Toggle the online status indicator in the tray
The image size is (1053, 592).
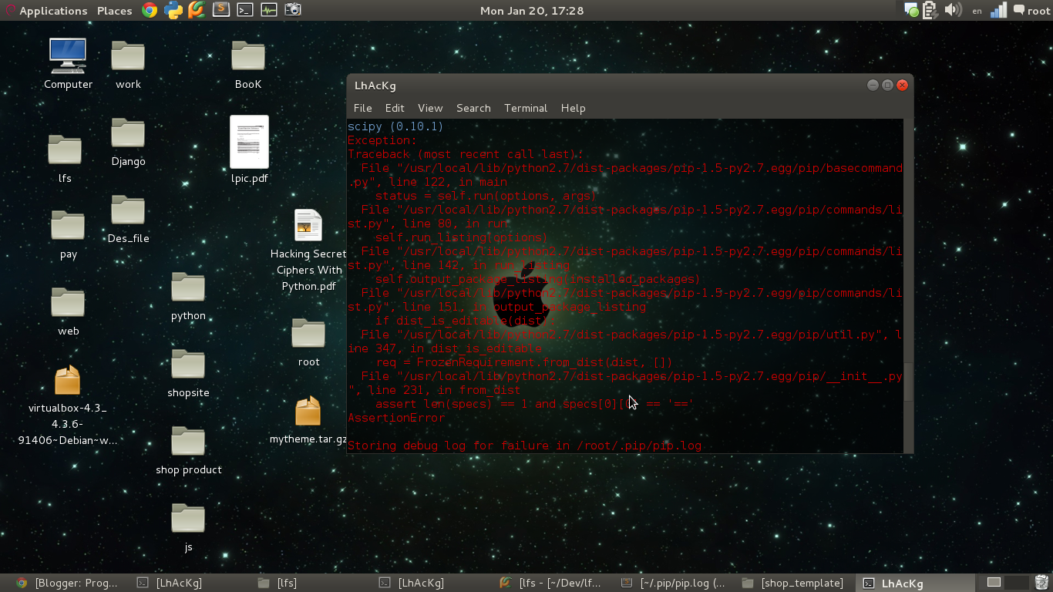pyautogui.click(x=910, y=10)
